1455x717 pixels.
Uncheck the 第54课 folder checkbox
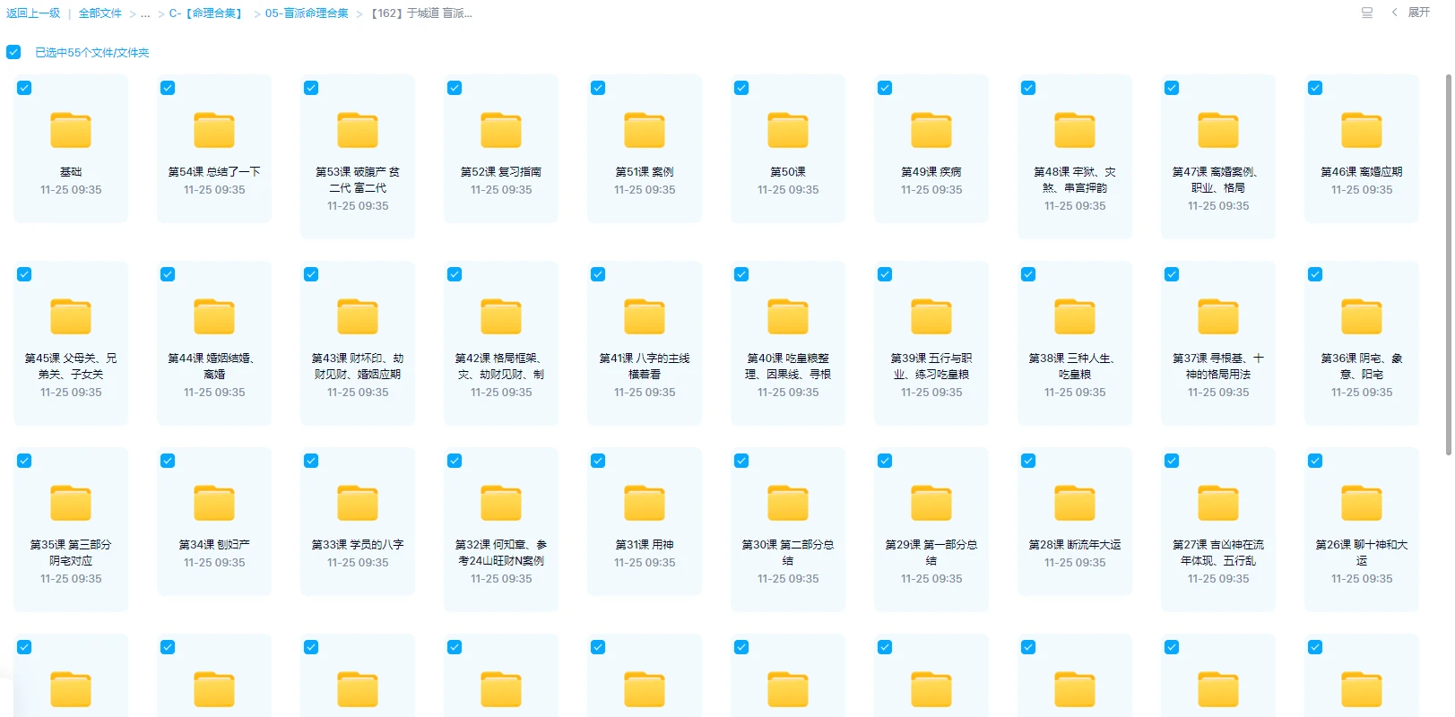pos(168,88)
